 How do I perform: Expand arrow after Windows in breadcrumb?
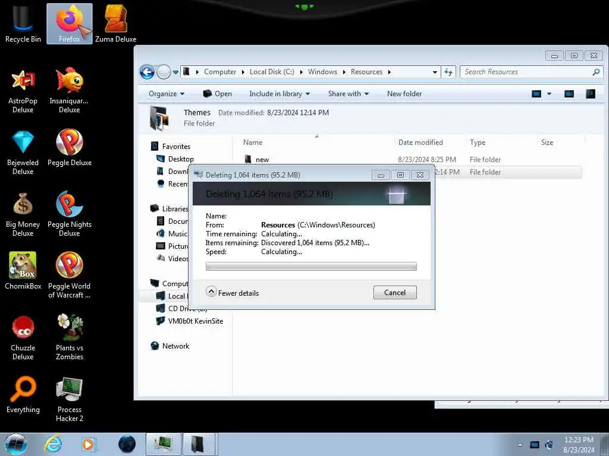tap(344, 72)
